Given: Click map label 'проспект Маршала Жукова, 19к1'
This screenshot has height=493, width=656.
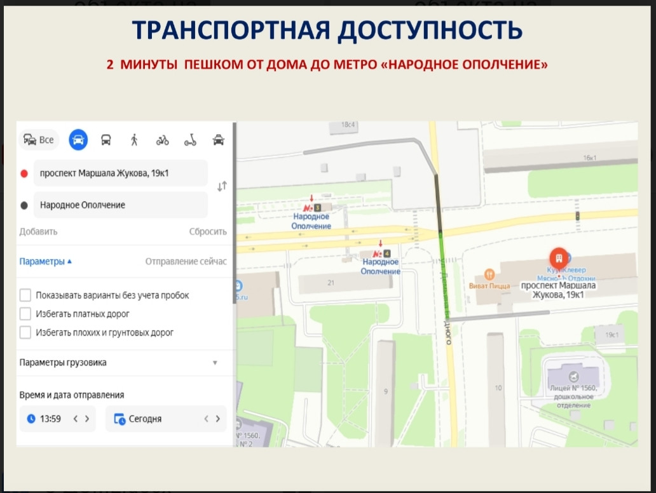Looking at the screenshot, I should [558, 290].
